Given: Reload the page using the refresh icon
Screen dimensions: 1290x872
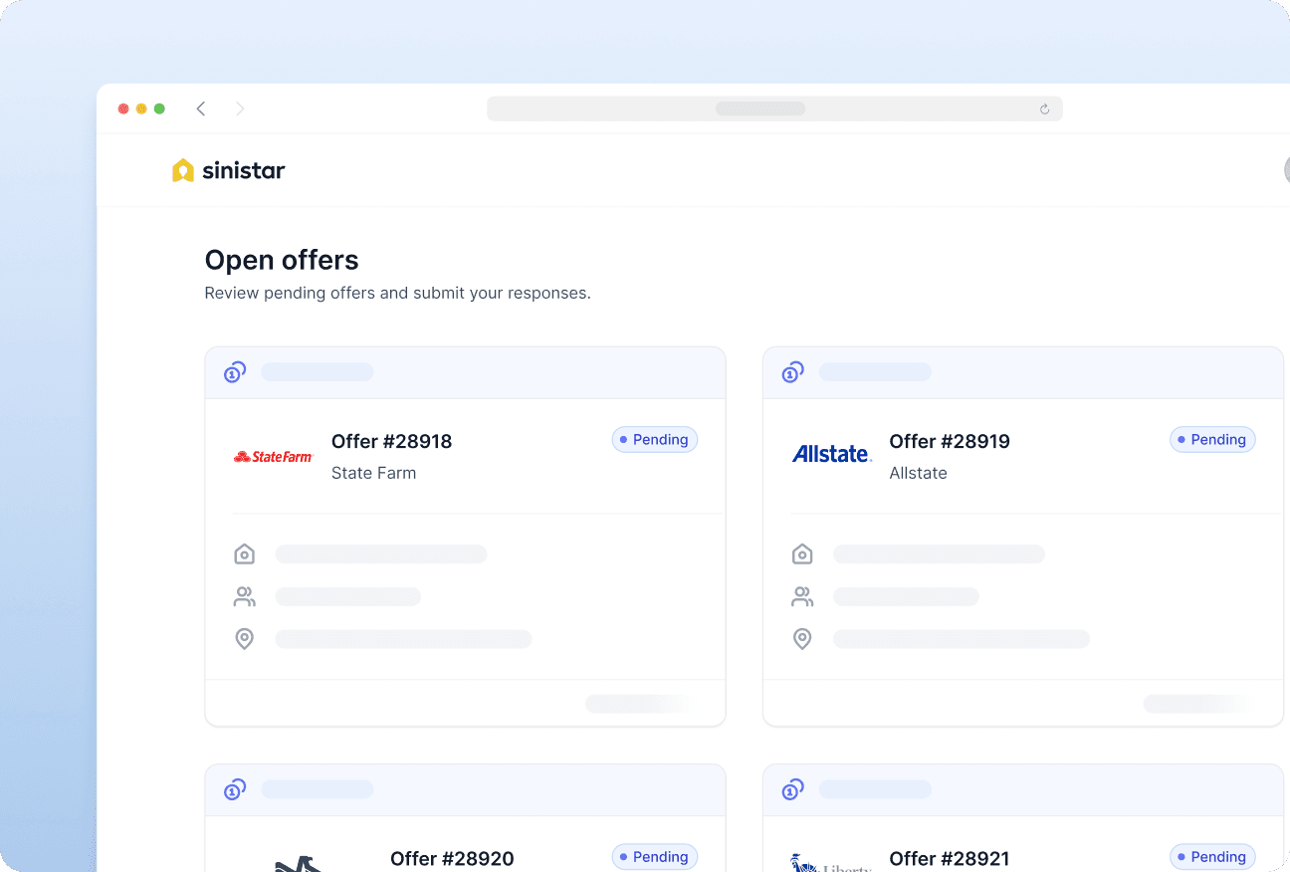Looking at the screenshot, I should click(x=1044, y=109).
